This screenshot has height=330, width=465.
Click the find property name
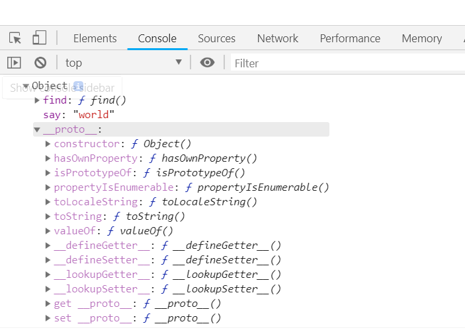coord(55,100)
